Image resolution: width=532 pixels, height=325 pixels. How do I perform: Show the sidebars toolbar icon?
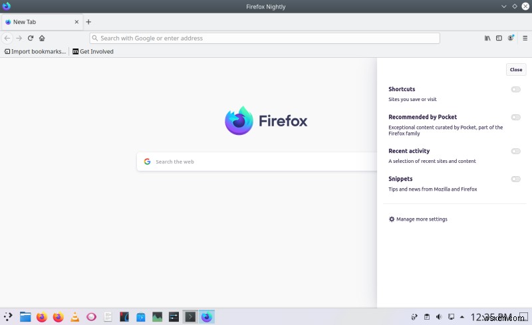499,39
